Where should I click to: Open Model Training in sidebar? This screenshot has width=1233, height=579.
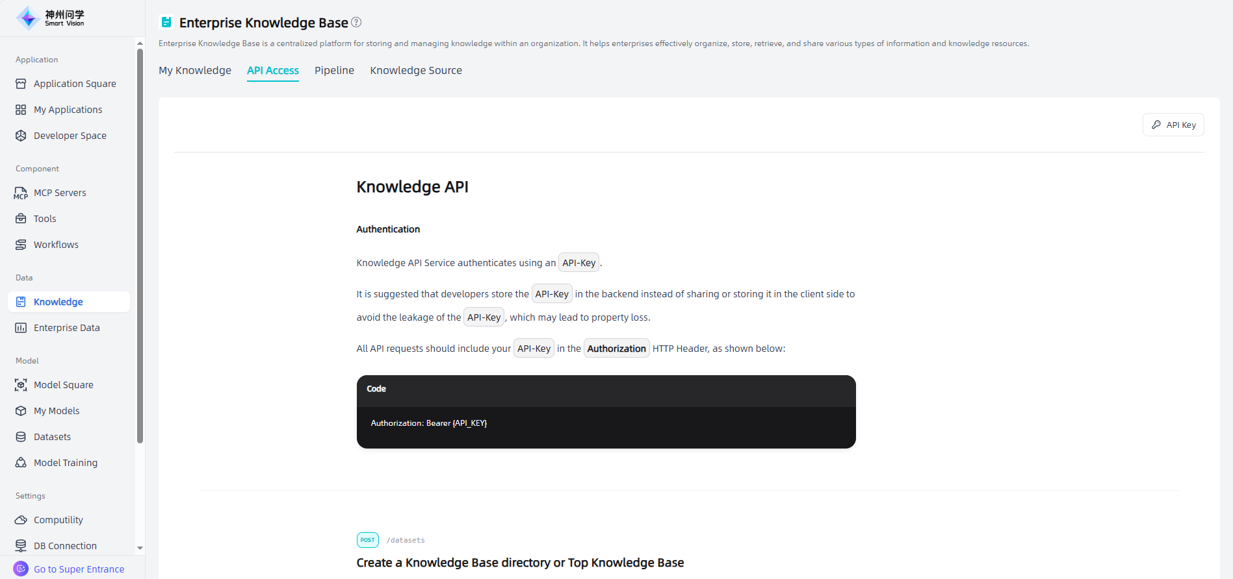65,463
